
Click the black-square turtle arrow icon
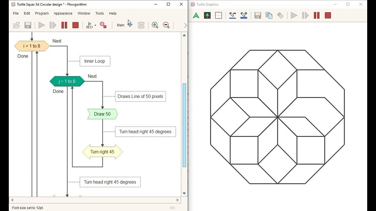pyautogui.click(x=207, y=16)
